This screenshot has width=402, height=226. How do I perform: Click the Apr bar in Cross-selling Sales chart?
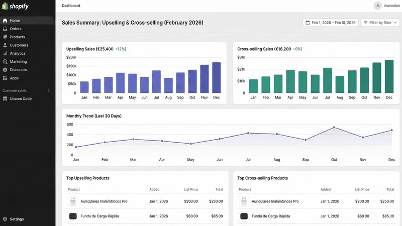[290, 81]
